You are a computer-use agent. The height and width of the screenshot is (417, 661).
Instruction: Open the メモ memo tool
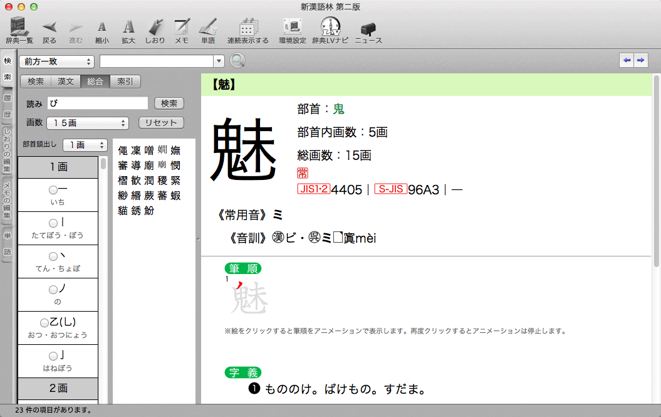[182, 27]
